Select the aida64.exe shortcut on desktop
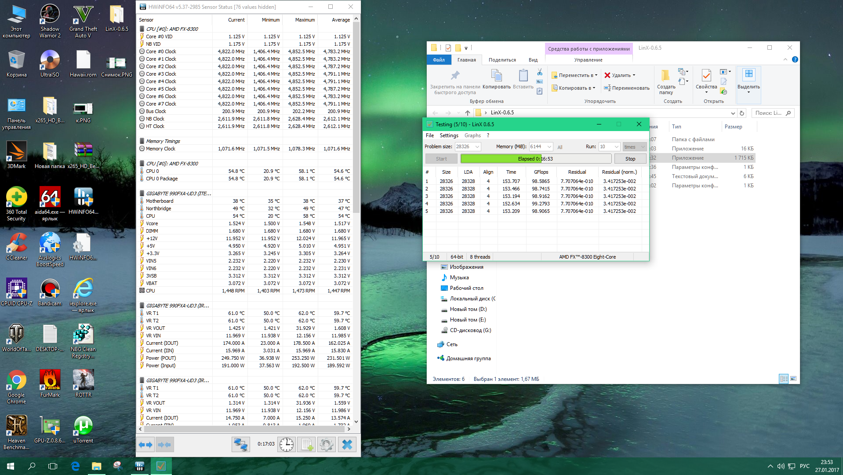843x475 pixels. click(x=50, y=204)
